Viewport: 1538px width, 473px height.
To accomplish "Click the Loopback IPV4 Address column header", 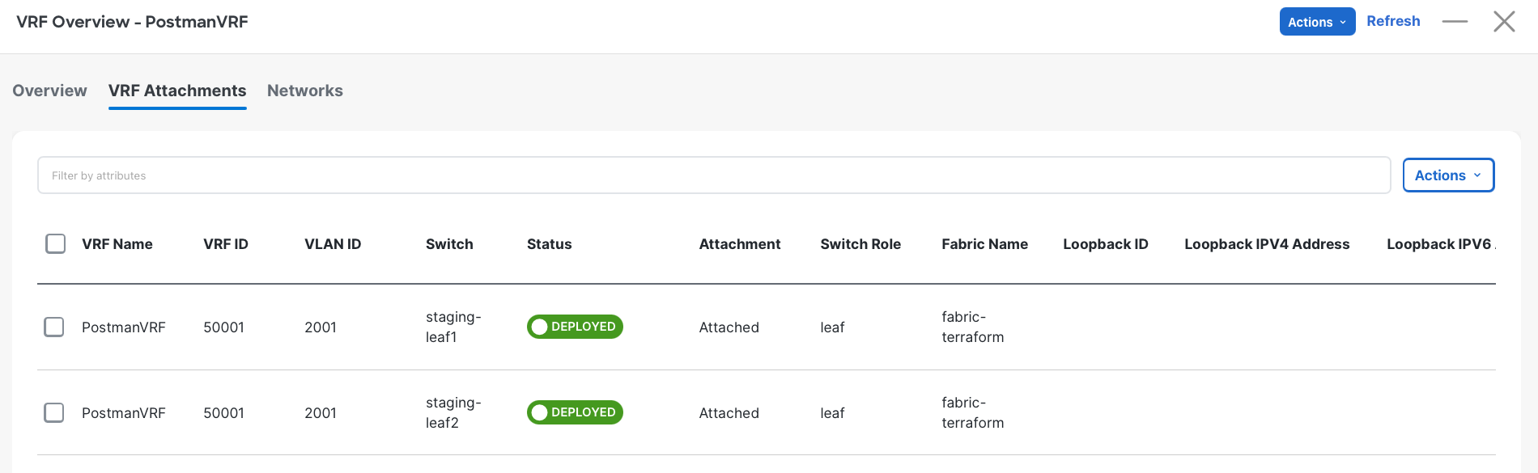I will (1267, 244).
